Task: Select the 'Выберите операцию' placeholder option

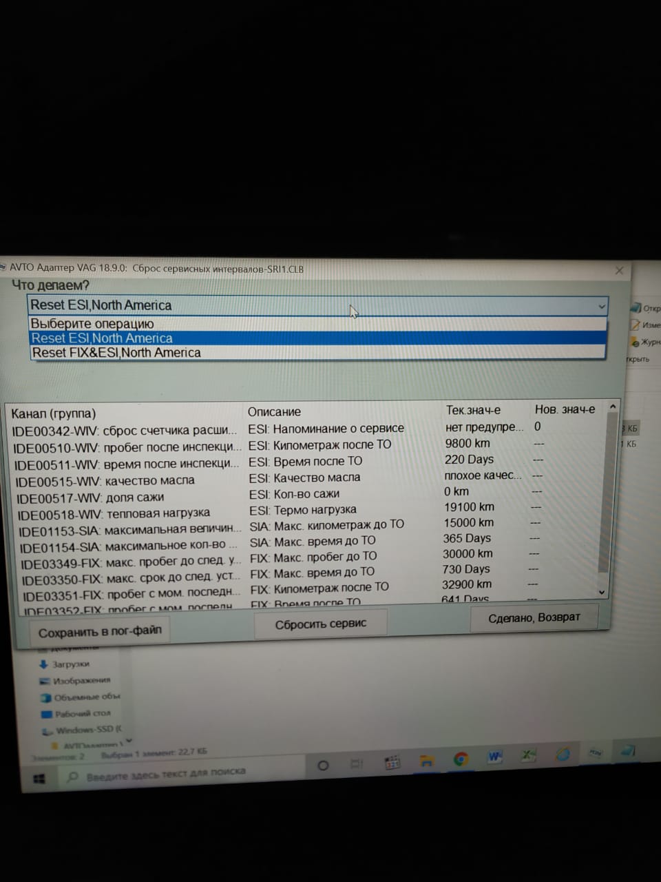Action: point(92,324)
